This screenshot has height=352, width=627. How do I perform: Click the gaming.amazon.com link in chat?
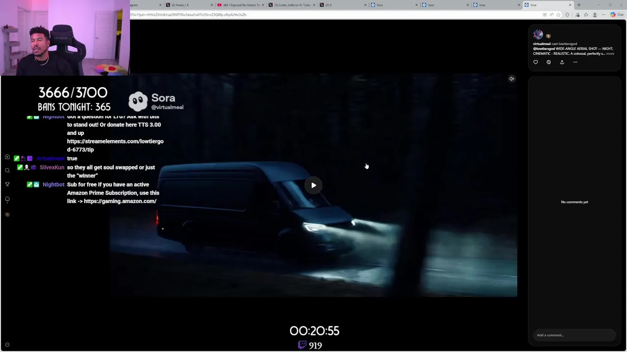[120, 201]
